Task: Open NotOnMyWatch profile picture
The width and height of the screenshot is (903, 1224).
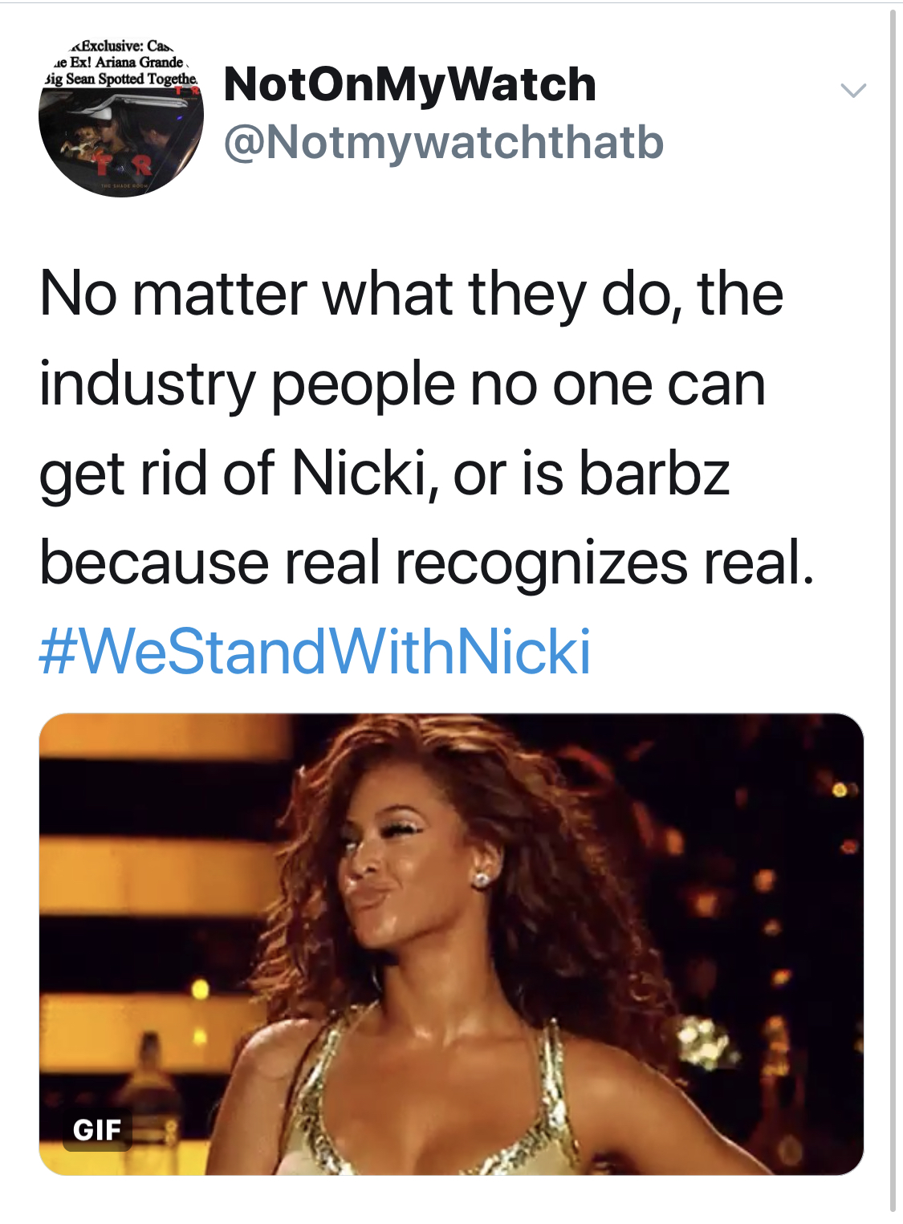Action: coord(120,115)
